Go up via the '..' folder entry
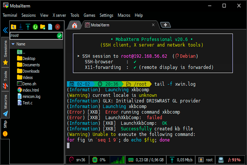Image resolution: width=247 pixels, height=165 pixels. [x=21, y=52]
